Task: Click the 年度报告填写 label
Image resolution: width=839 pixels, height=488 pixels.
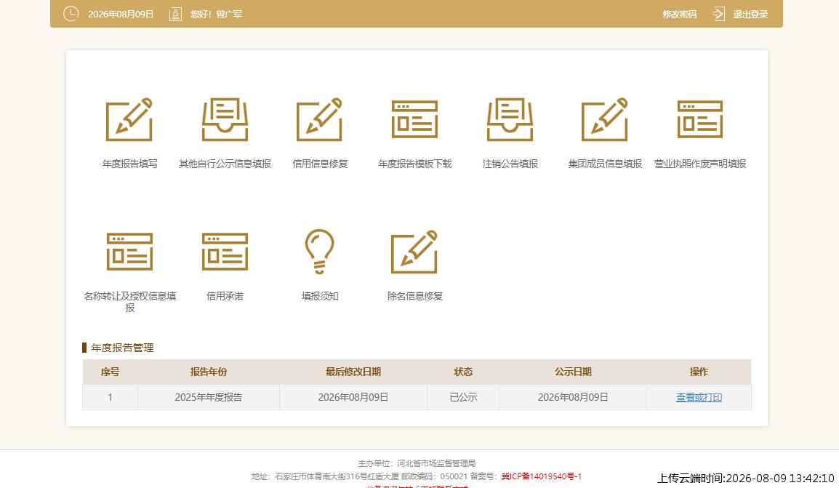Action: pos(129,164)
